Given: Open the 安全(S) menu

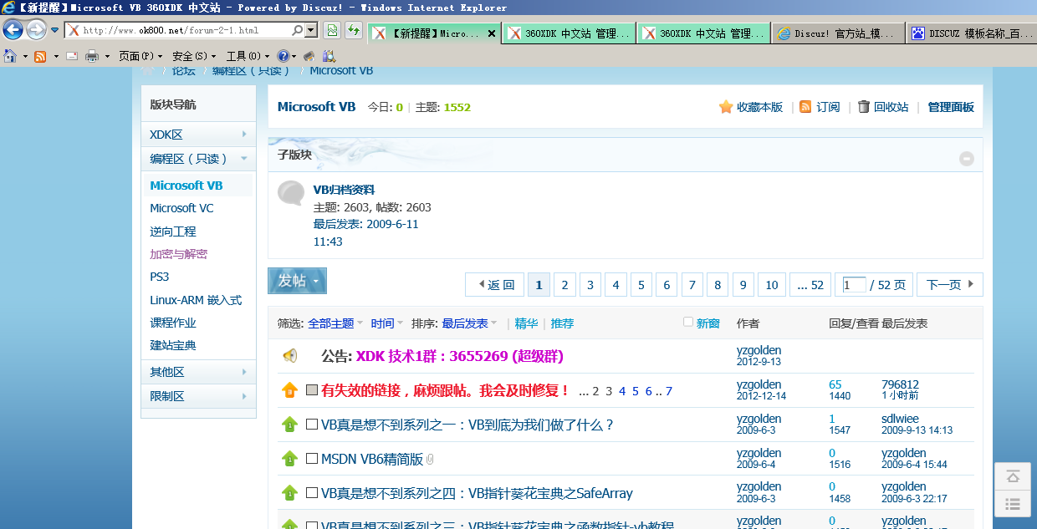Looking at the screenshot, I should point(194,56).
